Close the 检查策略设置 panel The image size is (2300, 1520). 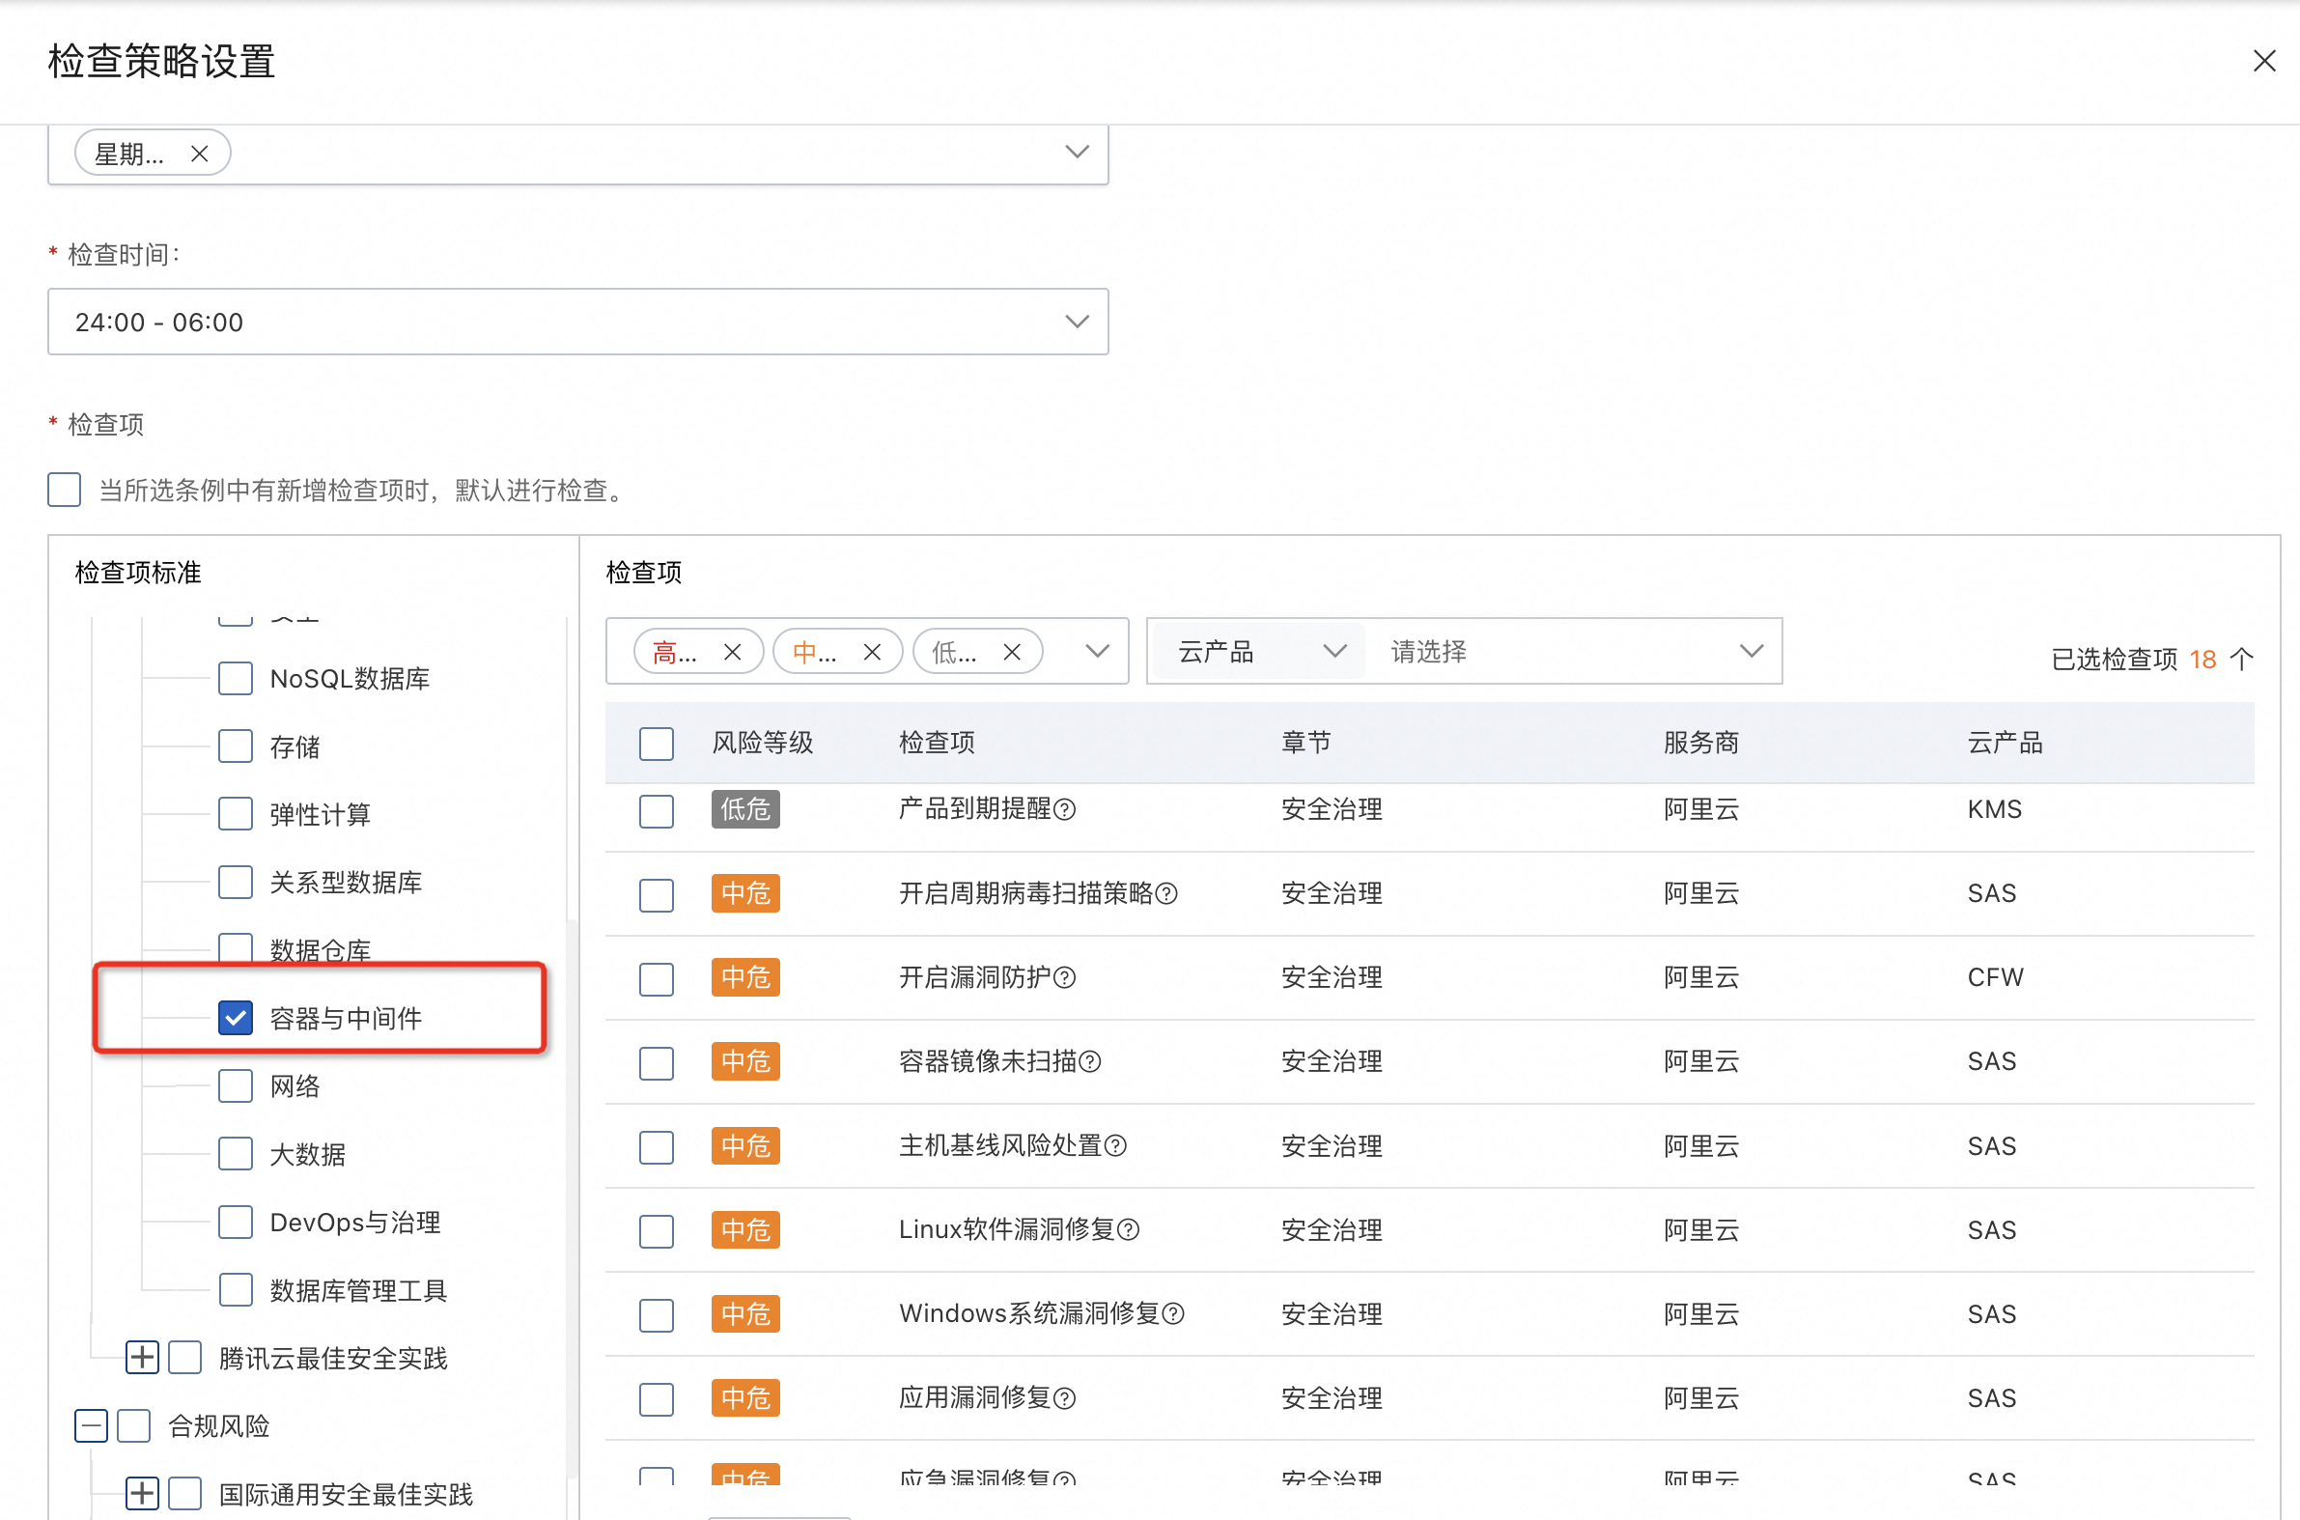[x=2263, y=61]
